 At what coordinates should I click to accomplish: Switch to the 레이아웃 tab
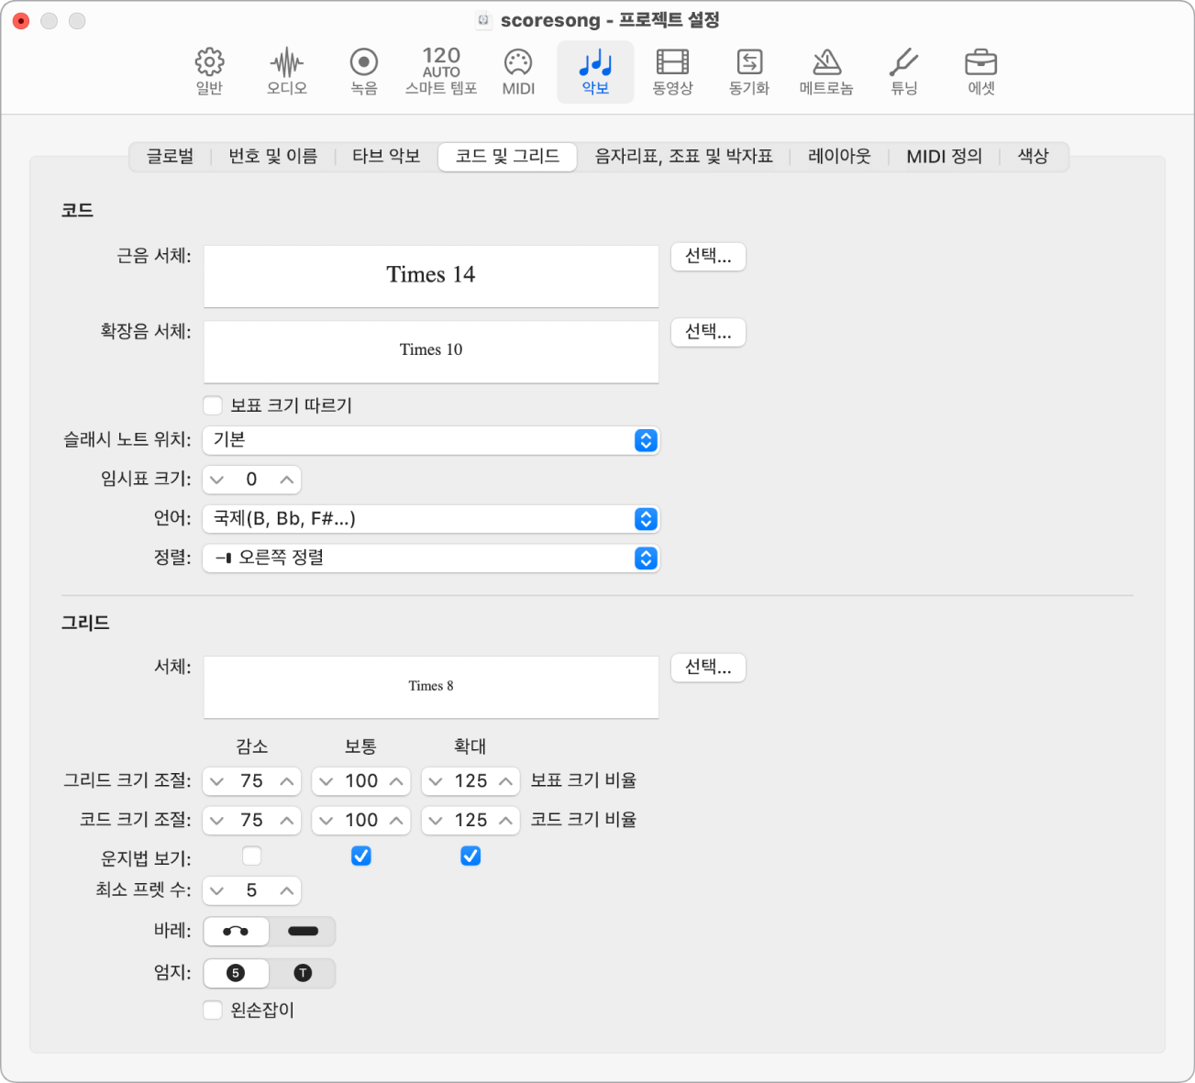coord(838,157)
